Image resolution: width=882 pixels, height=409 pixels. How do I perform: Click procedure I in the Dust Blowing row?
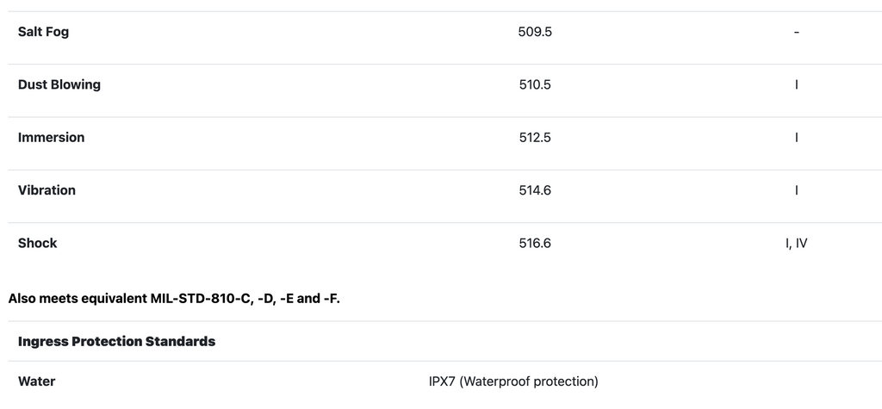tap(796, 84)
